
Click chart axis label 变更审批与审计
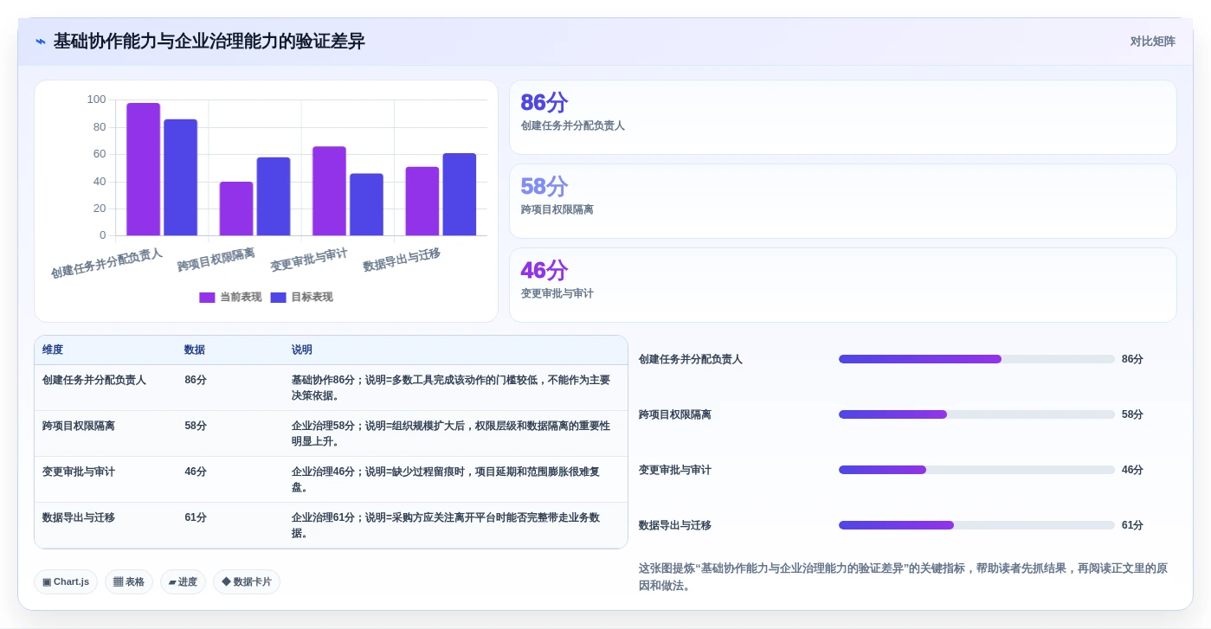[309, 260]
